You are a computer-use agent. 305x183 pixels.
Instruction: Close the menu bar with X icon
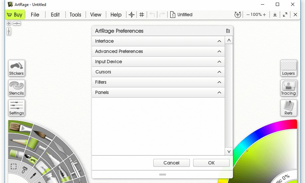[x=295, y=15]
